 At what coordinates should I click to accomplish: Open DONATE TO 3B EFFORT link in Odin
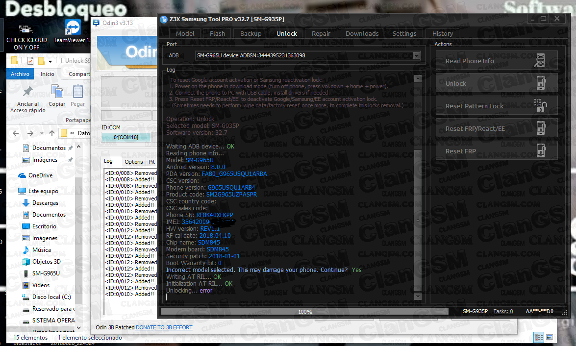[164, 327]
